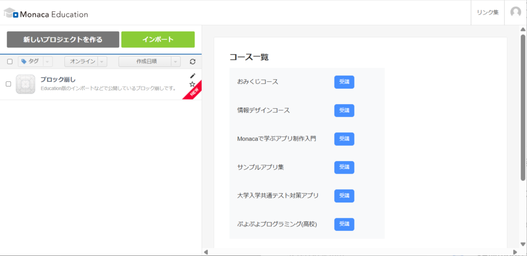Open the user avatar profile icon
Screen dimensions: 527x256
tap(515, 12)
